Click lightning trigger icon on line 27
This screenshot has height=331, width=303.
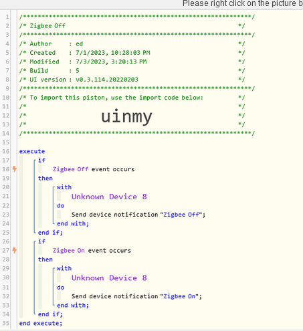tap(15, 250)
